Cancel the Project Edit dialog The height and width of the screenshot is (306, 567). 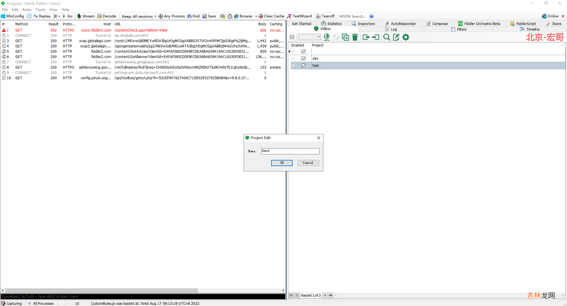[308, 163]
